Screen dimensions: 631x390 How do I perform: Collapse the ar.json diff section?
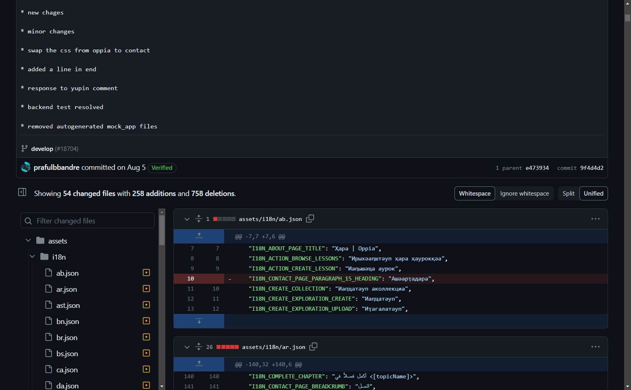(187, 347)
